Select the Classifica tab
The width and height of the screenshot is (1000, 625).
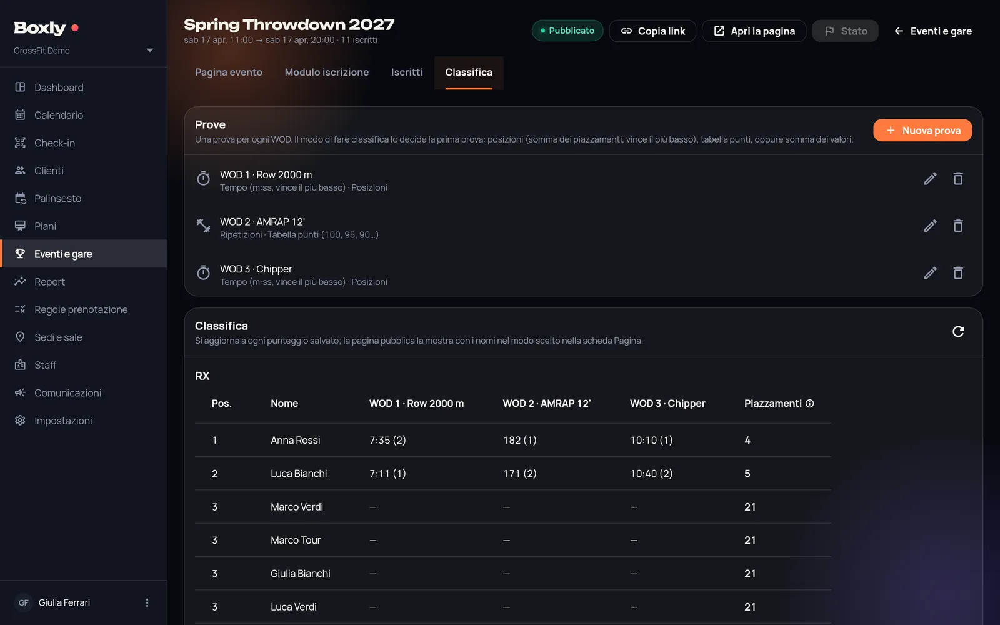point(469,72)
